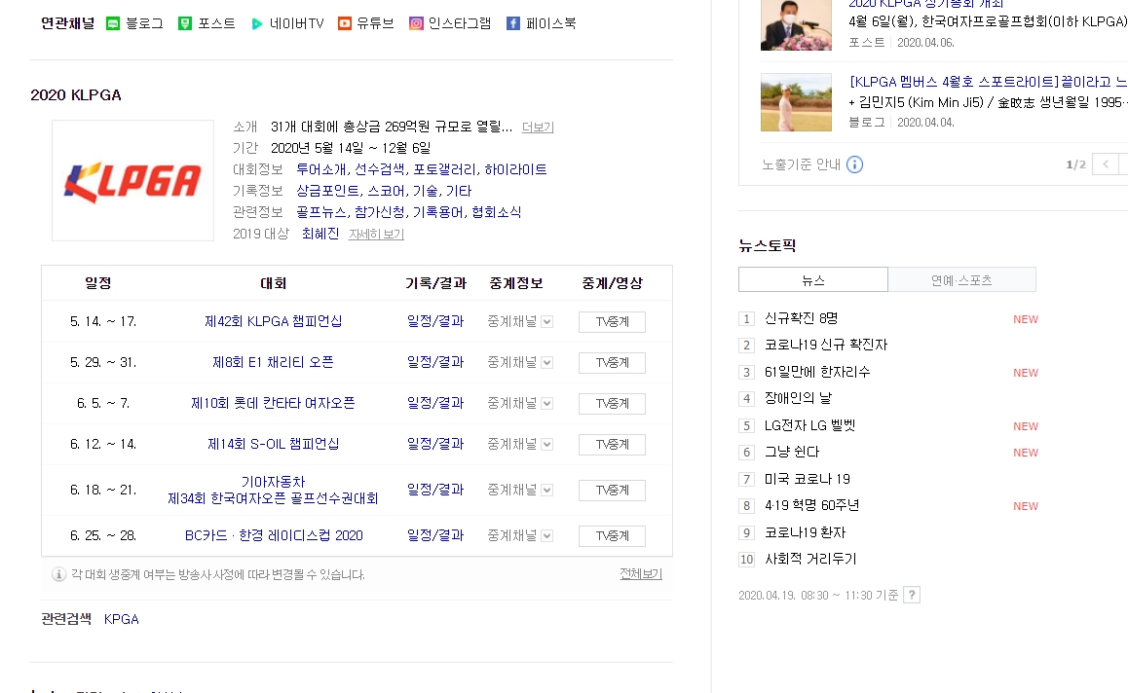Click TV중계 for 제14회 S-OIL 챔피언십
Image resolution: width=1128 pixels, height=693 pixels.
tap(612, 445)
